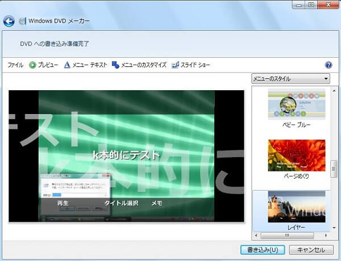
Task: Click the DVD への書き込み準備完了 heading
Action: click(x=55, y=44)
